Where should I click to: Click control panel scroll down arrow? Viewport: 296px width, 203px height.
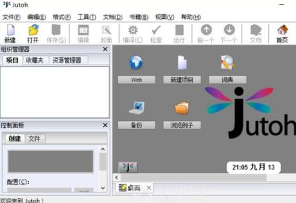103,188
